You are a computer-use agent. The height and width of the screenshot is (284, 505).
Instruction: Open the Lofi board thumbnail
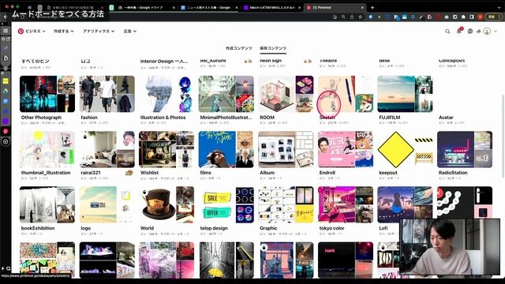click(x=405, y=205)
